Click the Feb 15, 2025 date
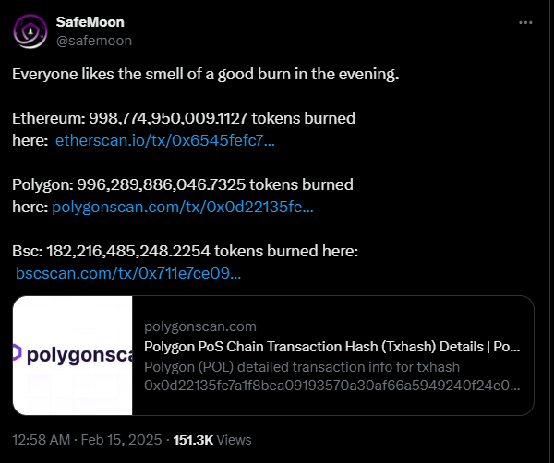Image resolution: width=554 pixels, height=463 pixels. point(121,440)
